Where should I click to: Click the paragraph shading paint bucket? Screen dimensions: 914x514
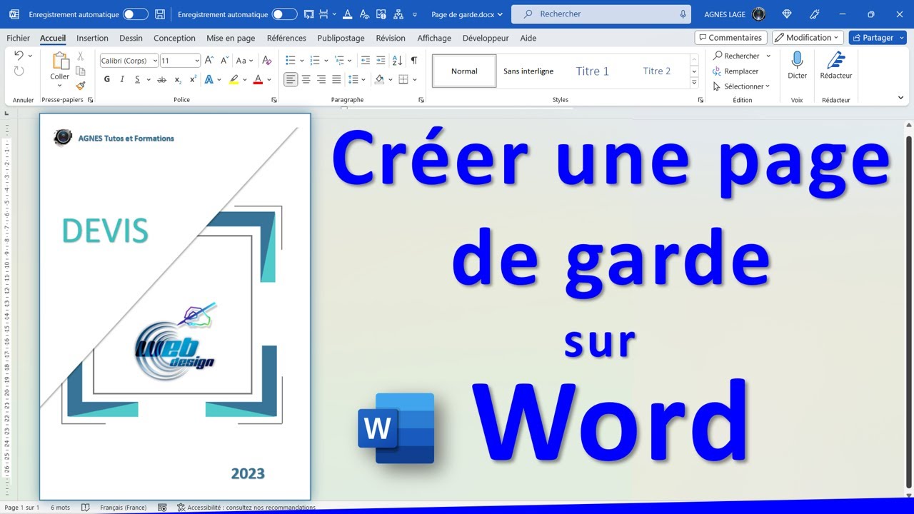[x=380, y=79]
